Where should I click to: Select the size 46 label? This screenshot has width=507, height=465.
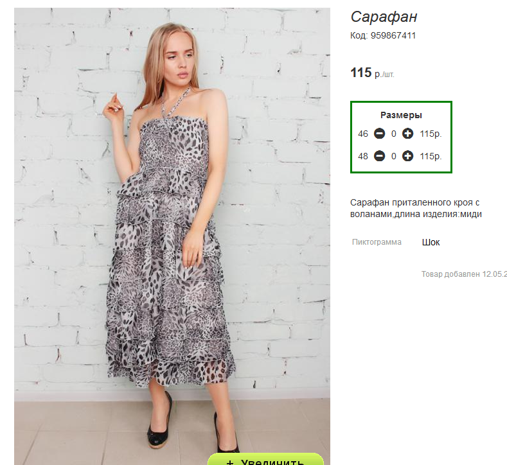click(x=363, y=134)
